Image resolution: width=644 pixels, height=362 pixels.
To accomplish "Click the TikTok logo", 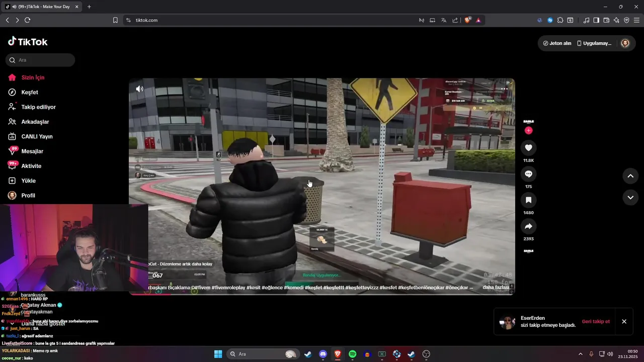I will tap(28, 42).
